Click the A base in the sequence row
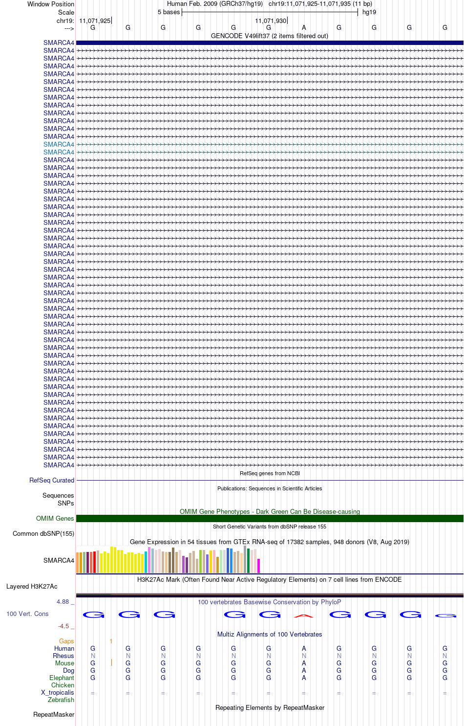The height and width of the screenshot is (726, 464). pos(304,28)
